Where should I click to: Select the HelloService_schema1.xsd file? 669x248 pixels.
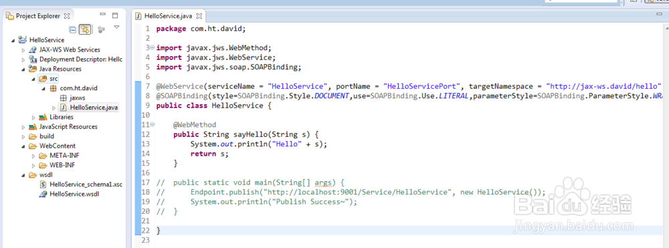pyautogui.click(x=86, y=185)
